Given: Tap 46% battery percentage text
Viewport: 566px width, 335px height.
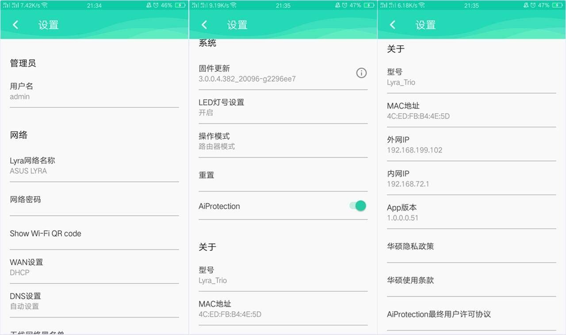Looking at the screenshot, I should click(x=167, y=5).
